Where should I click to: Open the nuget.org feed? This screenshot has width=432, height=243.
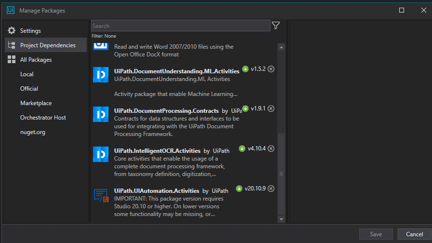(32, 132)
